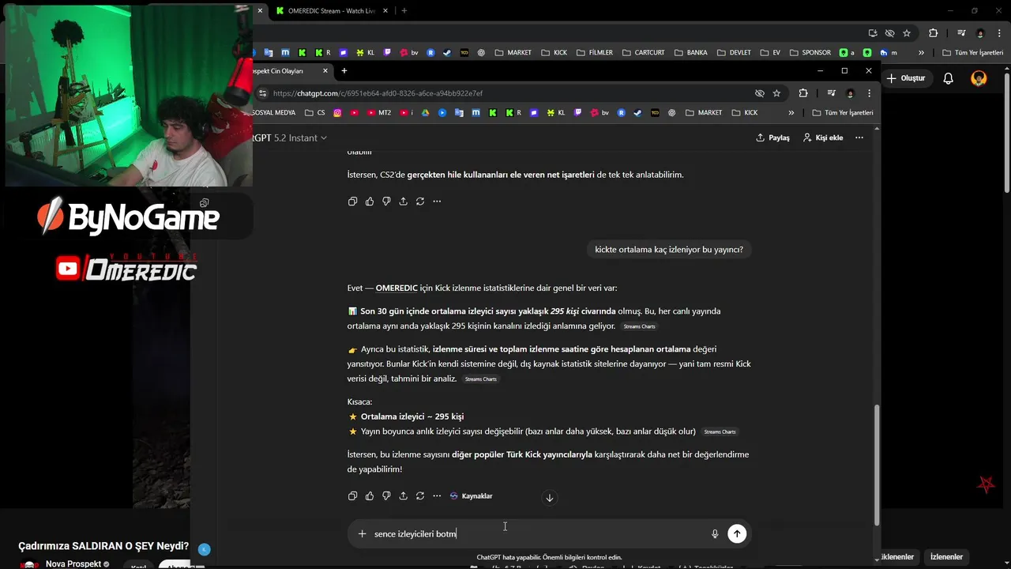Open extensions in ChatGPT window toolbar
This screenshot has height=569, width=1011.
coord(803,93)
